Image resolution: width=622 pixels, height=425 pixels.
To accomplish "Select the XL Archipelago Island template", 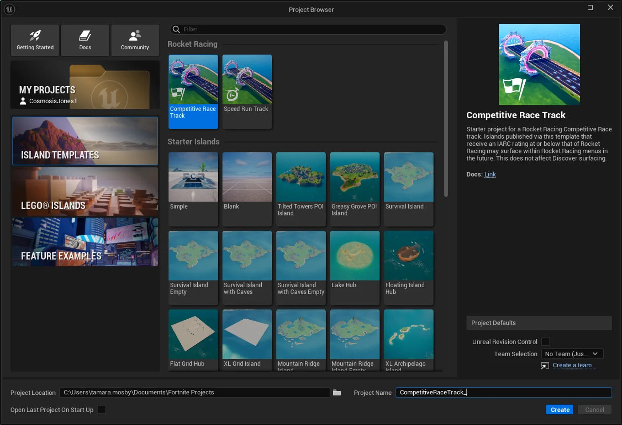I will click(x=409, y=340).
